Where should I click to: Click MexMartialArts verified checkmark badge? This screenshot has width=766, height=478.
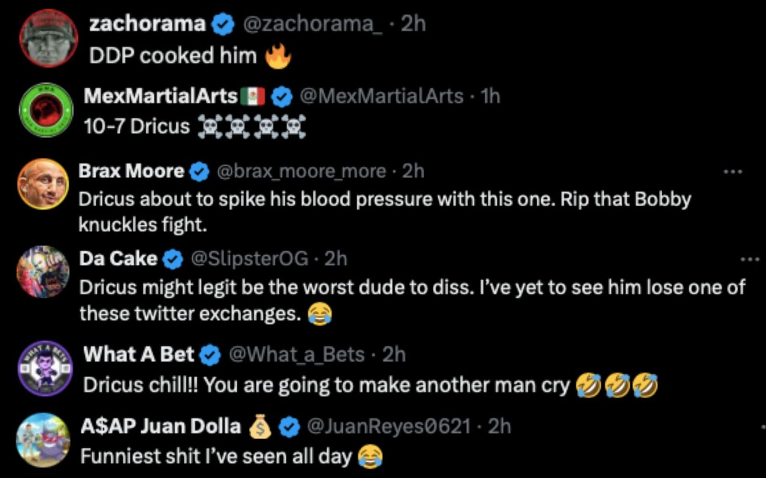click(x=282, y=97)
